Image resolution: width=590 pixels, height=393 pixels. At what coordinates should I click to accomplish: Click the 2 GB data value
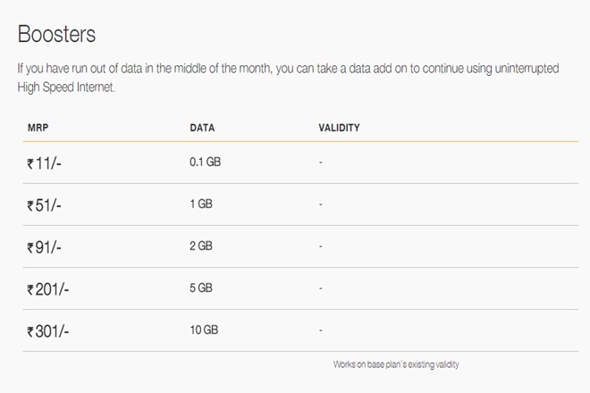200,246
